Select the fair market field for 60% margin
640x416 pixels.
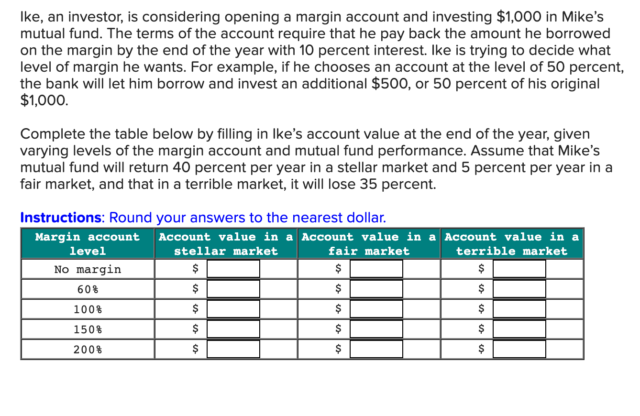click(x=376, y=289)
